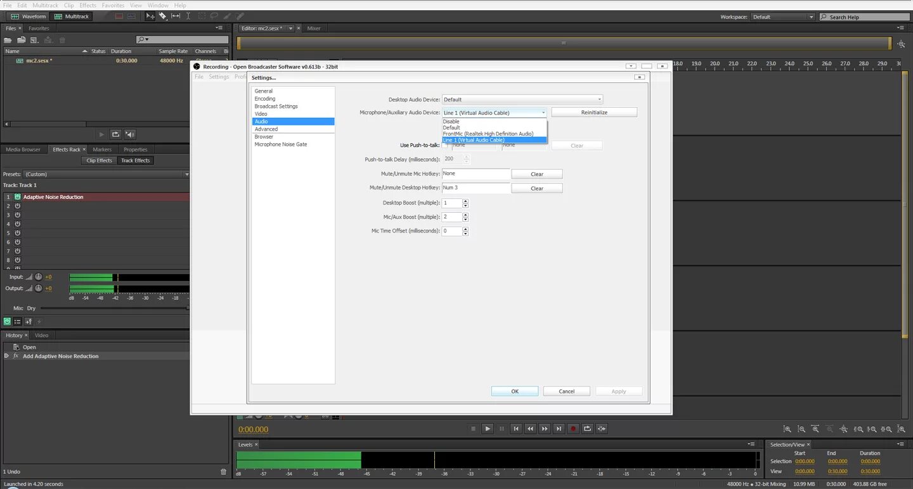Viewport: 913px width, 489px height.
Task: Adjust the Input gain knob
Action: pyautogui.click(x=38, y=277)
